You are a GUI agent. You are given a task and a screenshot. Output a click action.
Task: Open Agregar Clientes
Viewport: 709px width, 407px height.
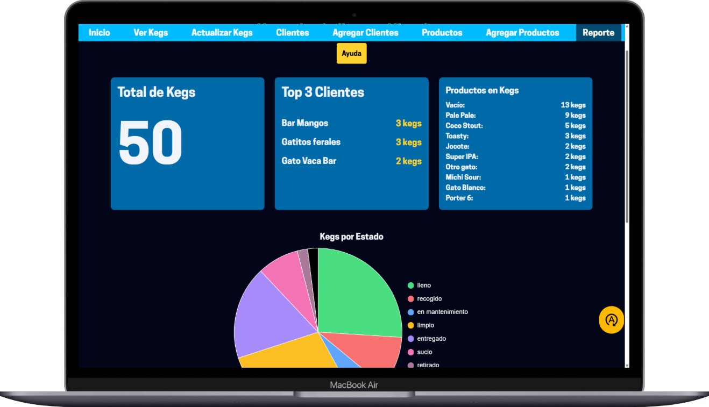365,32
